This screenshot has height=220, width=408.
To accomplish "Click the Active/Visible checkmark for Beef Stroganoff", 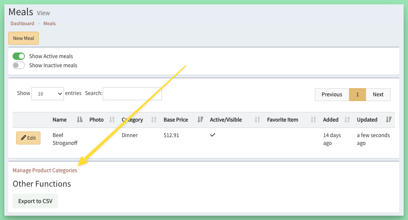I will point(212,135).
